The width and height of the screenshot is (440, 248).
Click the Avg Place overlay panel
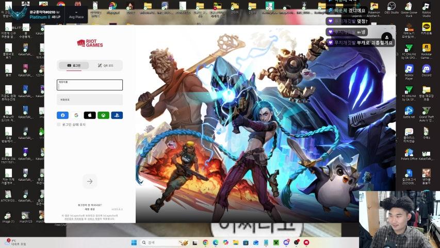click(x=76, y=14)
